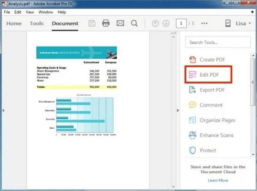Click the Learn More link
257x191 pixels.
pos(218,180)
